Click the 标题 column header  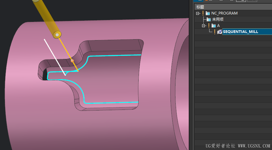coord(233,7)
